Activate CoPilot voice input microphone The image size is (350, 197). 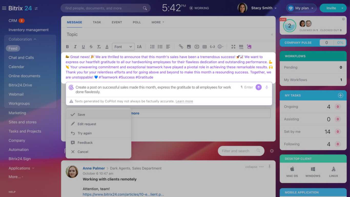(267, 87)
